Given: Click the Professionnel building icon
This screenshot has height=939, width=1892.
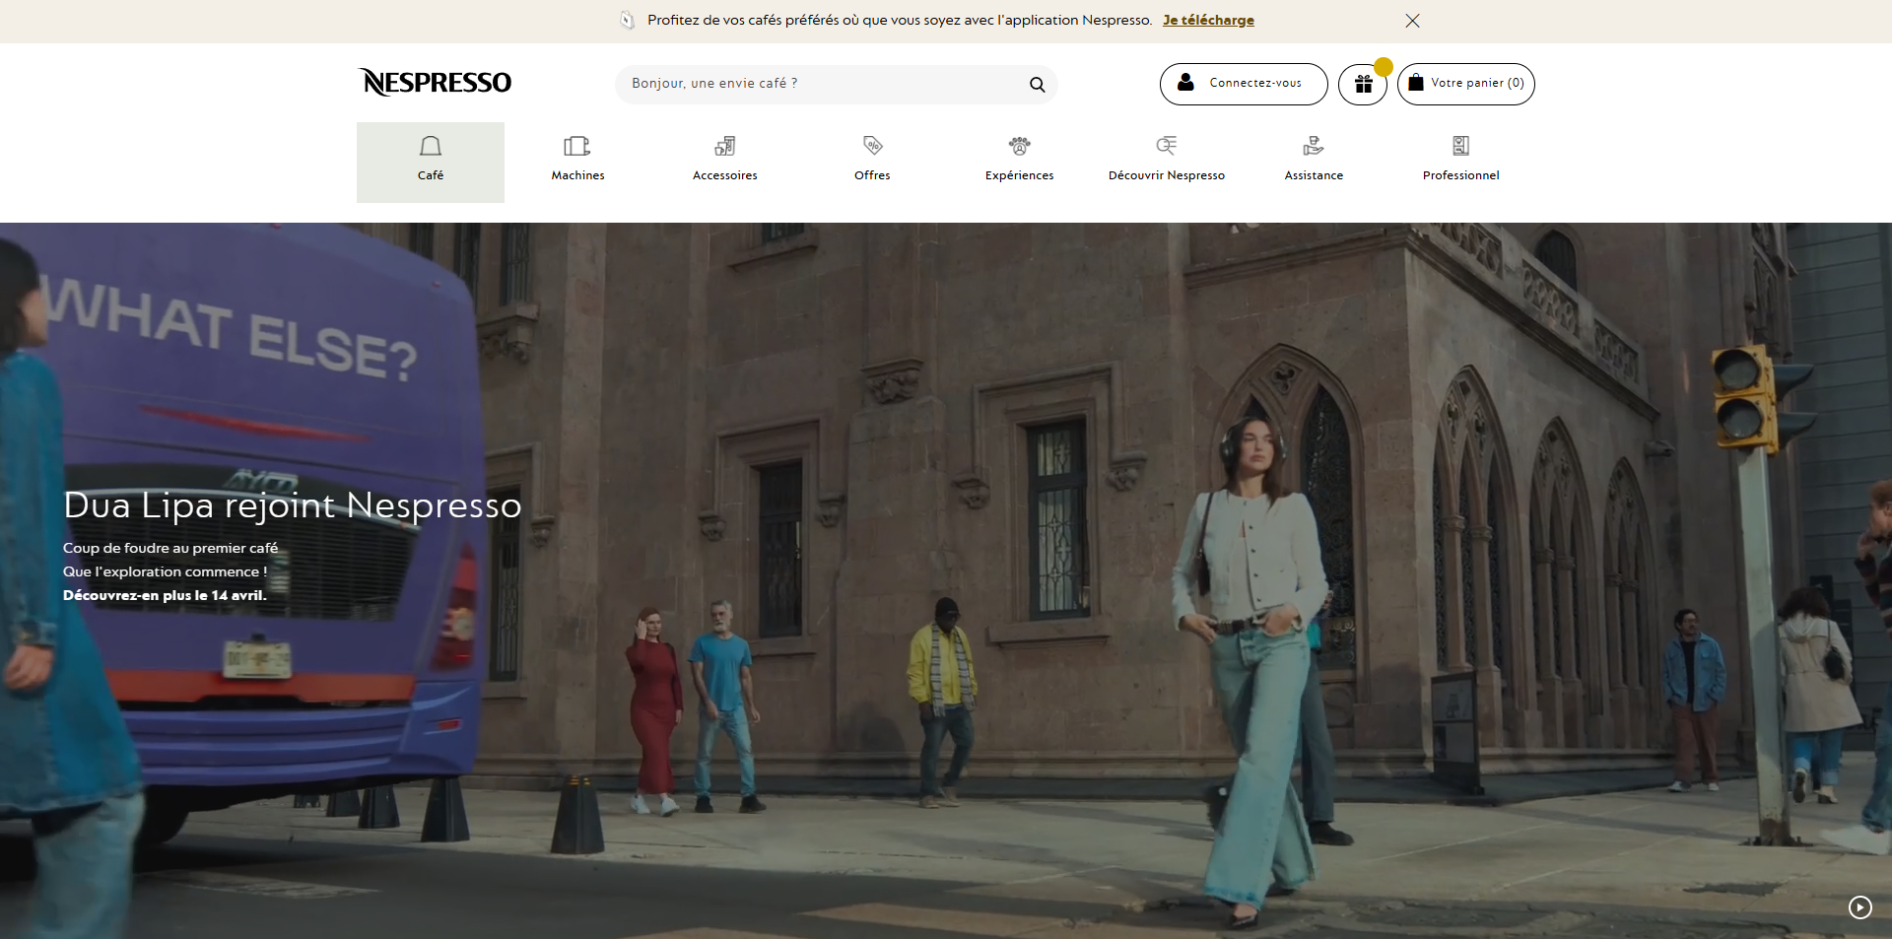Looking at the screenshot, I should 1461,146.
